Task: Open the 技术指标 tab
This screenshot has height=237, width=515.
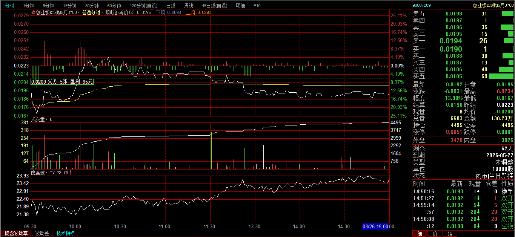Action: (x=65, y=233)
